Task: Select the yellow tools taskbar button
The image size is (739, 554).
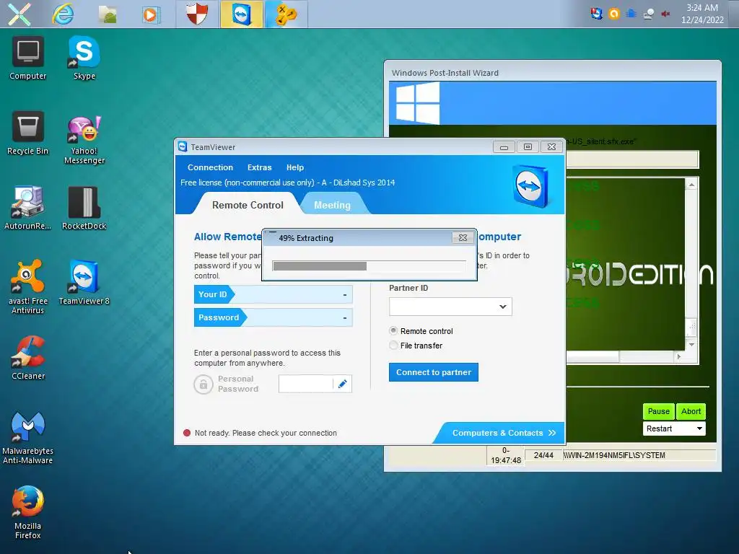Action: tap(286, 14)
